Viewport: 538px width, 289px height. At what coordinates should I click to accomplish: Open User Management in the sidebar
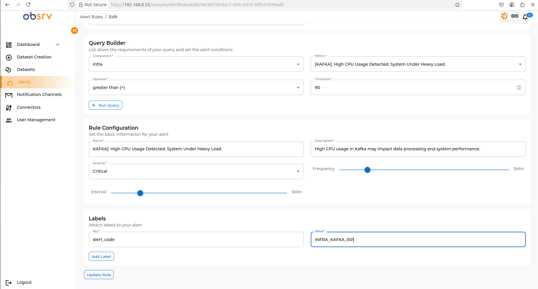click(x=36, y=120)
